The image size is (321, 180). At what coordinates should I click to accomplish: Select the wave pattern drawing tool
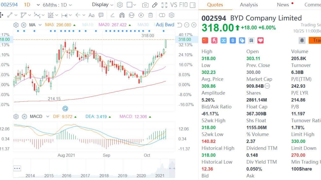[x=37, y=15]
